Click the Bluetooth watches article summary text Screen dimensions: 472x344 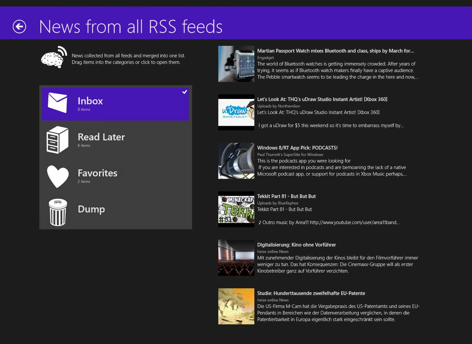[x=338, y=70]
